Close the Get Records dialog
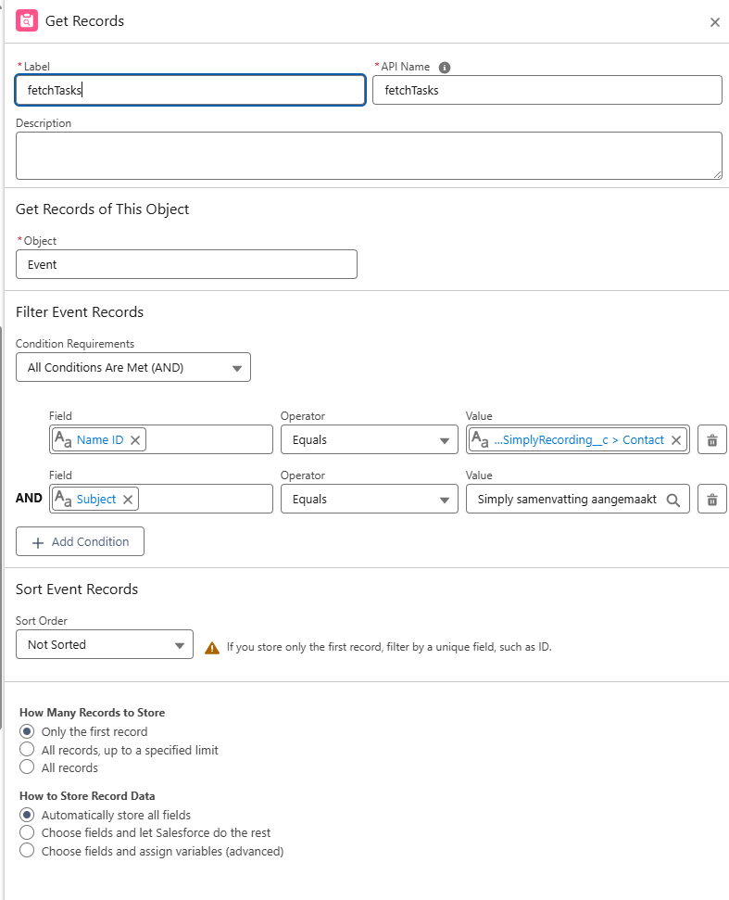 tap(714, 21)
